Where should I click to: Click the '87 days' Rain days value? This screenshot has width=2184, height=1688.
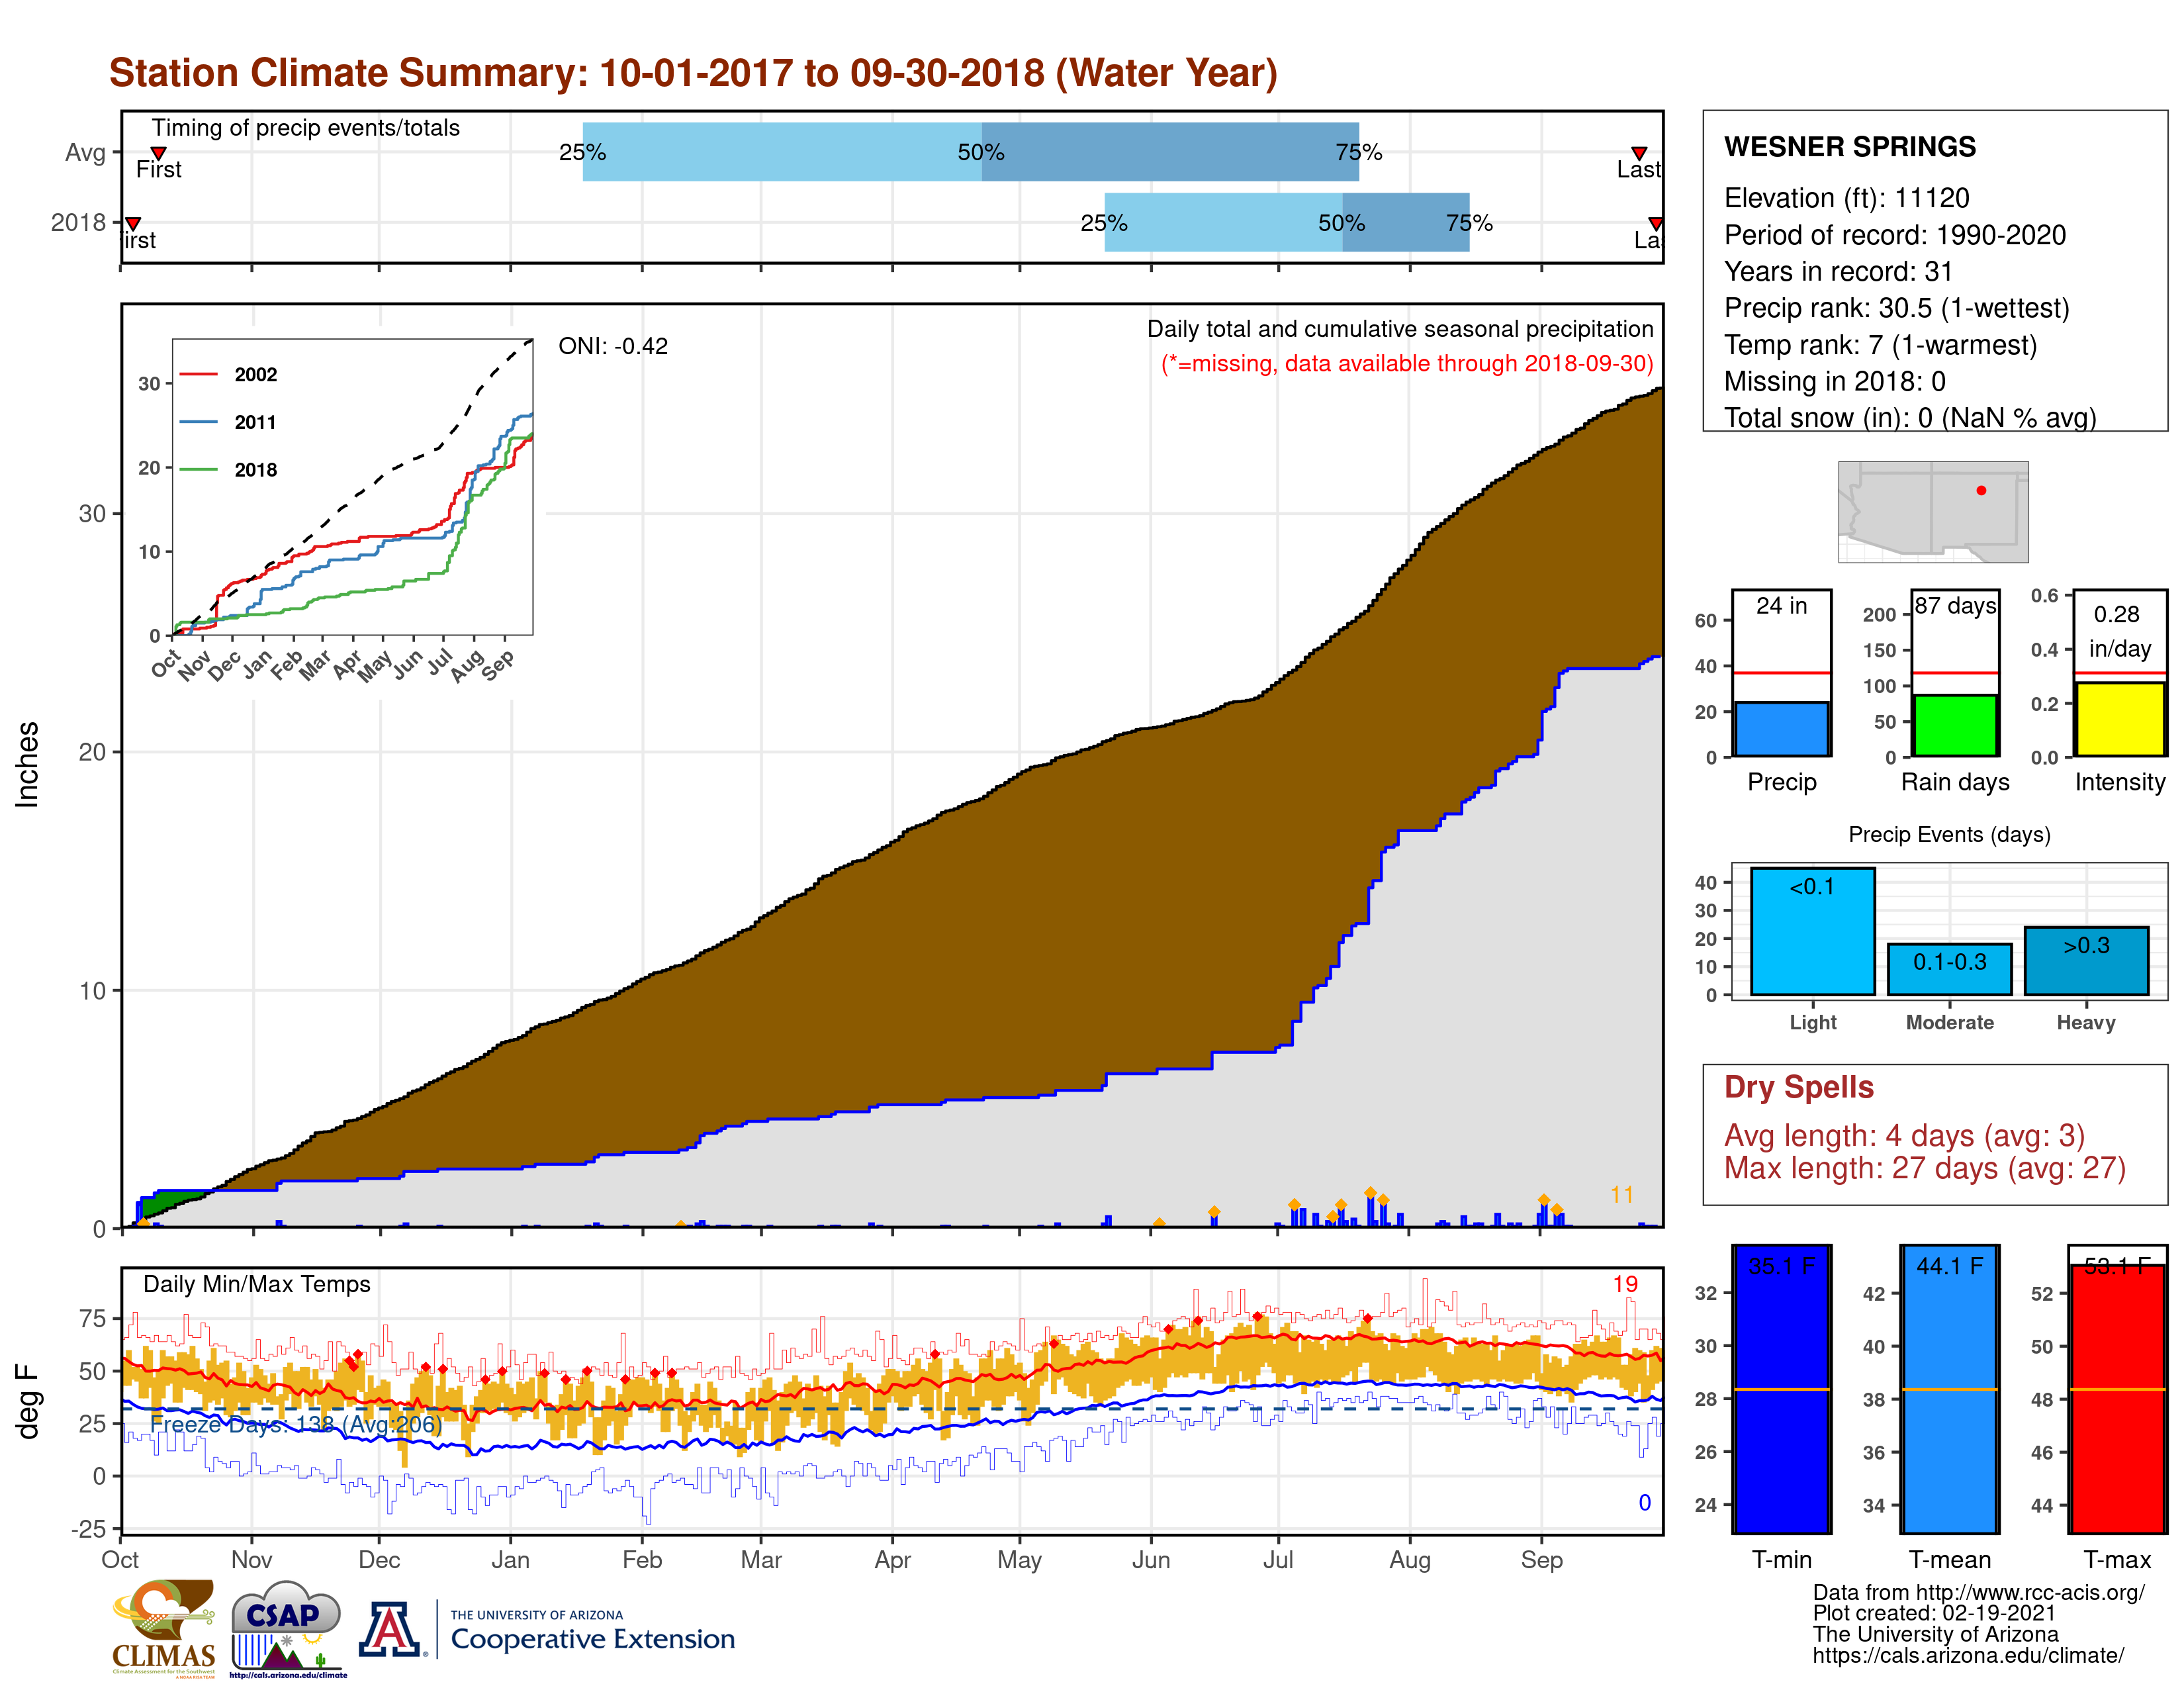coord(1956,605)
